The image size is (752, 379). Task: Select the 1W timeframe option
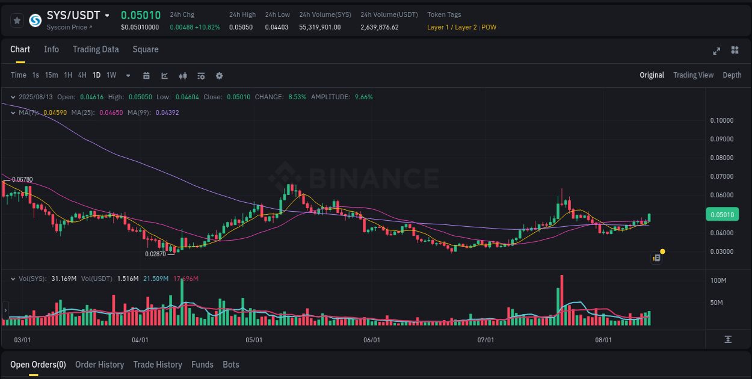pyautogui.click(x=111, y=75)
